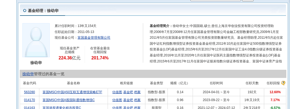The width and height of the screenshot is (306, 109).
Task: Open 富国港股通量化精选股票C fund page
Action: coord(62,108)
